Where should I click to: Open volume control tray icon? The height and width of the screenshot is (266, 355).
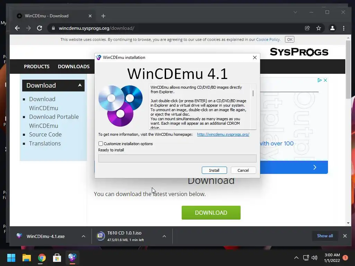click(x=314, y=258)
